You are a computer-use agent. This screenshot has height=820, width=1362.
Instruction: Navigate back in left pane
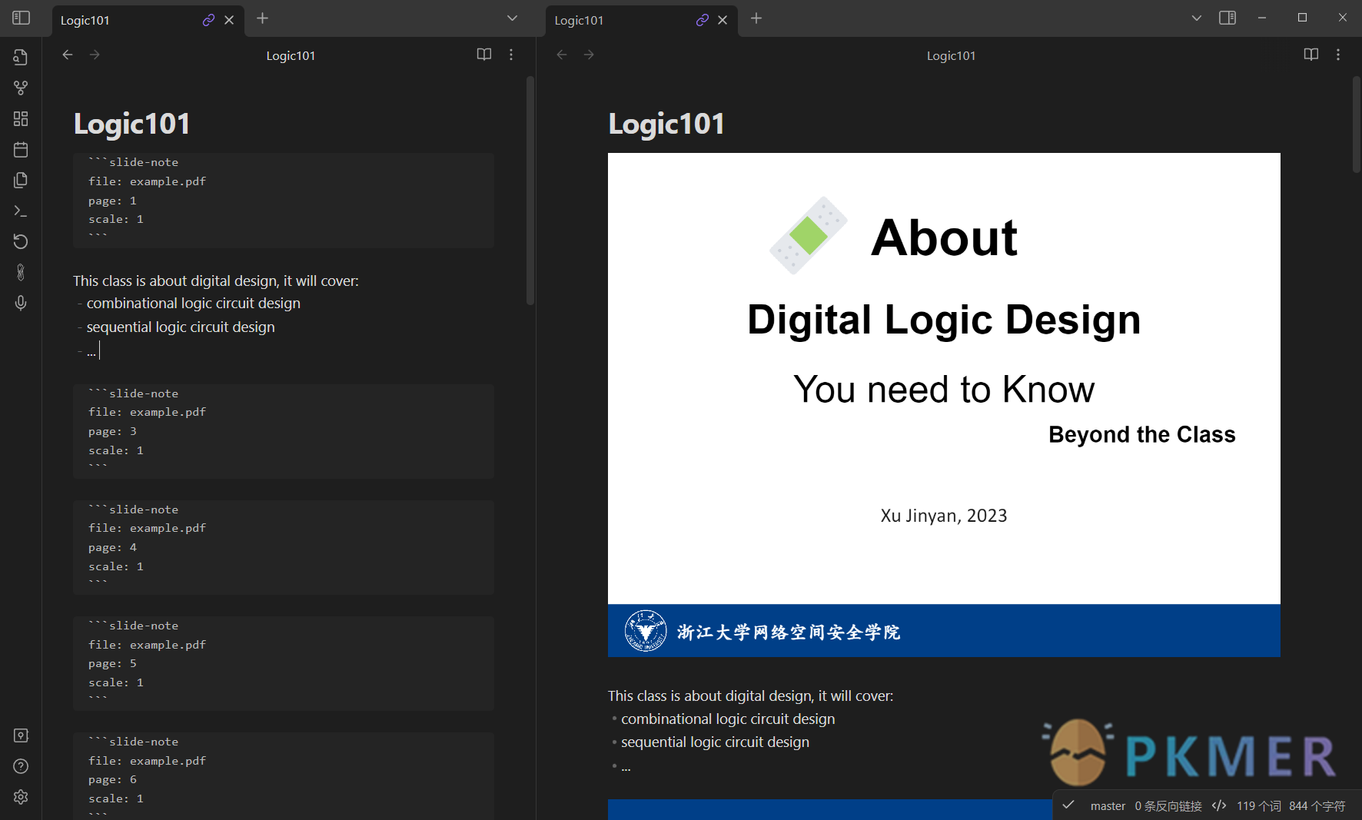68,55
